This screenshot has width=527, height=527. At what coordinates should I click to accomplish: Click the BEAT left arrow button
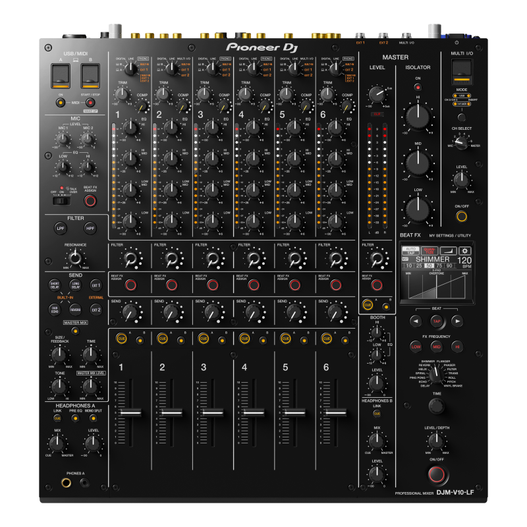tap(416, 321)
